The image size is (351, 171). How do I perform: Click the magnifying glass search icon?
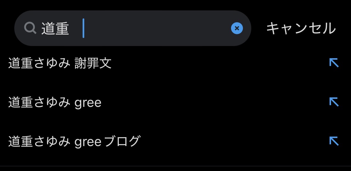pos(30,28)
